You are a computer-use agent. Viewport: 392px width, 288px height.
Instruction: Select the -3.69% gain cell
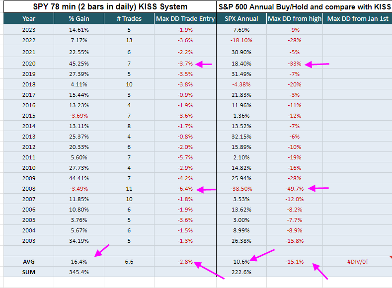click(x=79, y=116)
